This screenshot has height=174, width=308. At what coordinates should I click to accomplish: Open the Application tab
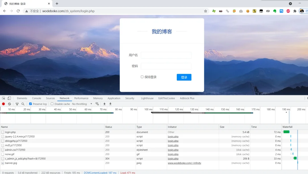pyautogui.click(x=114, y=98)
